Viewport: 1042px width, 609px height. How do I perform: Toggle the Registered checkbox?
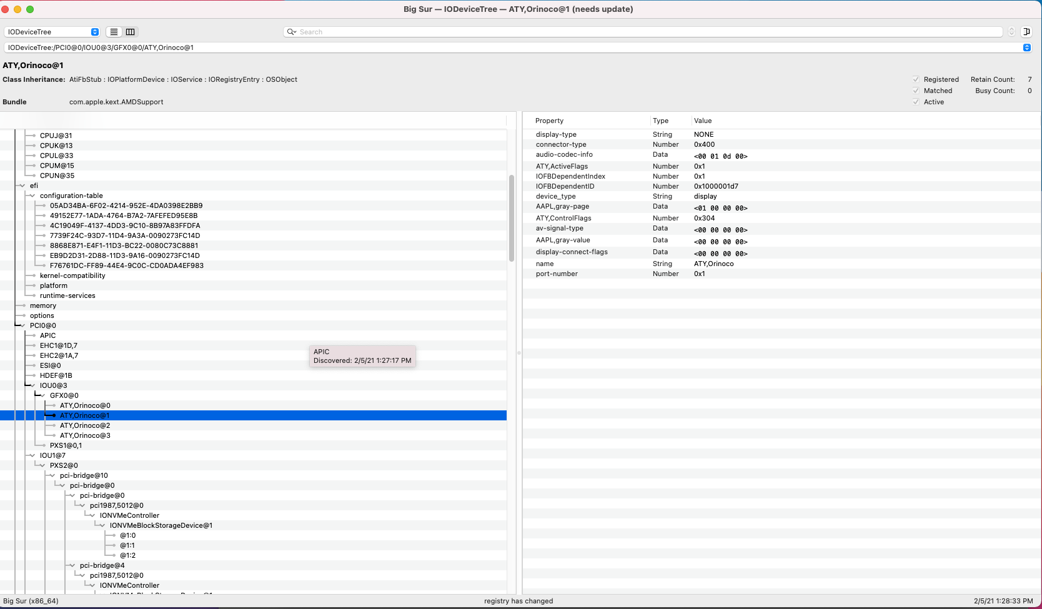pos(916,79)
